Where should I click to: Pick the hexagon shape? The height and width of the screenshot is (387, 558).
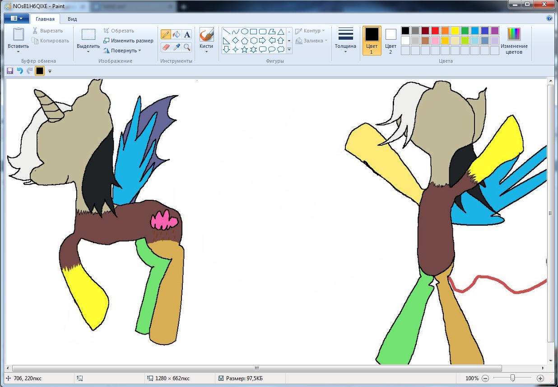click(254, 41)
